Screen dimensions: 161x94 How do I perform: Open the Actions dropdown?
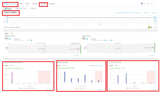[154, 13]
